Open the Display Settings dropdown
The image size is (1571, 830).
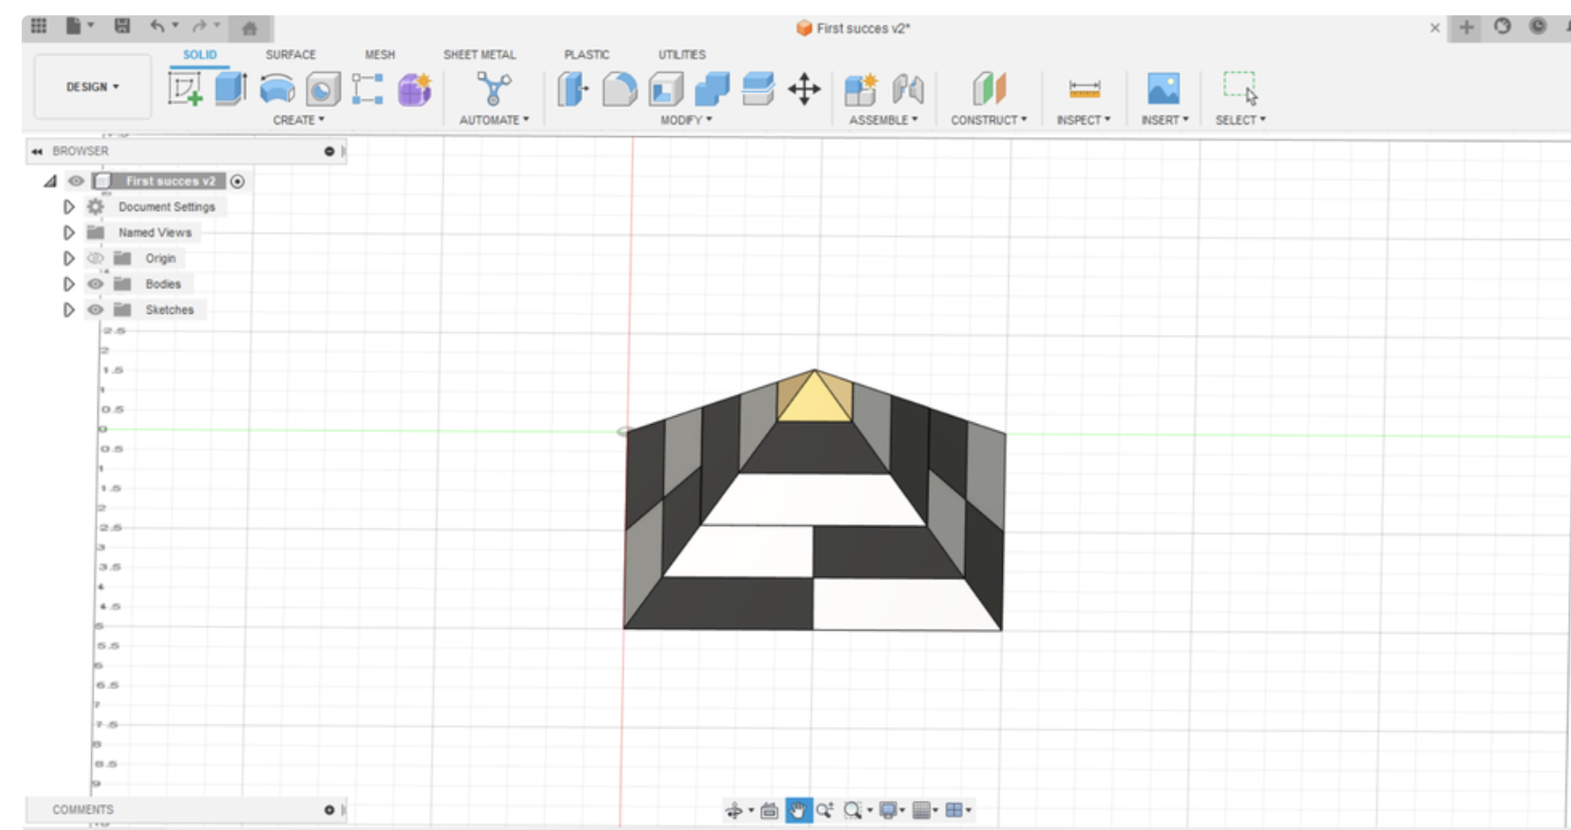(891, 809)
